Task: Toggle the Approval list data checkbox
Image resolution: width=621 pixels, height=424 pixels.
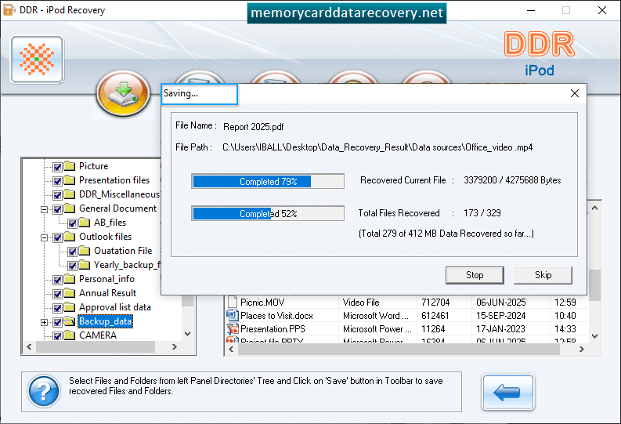Action: 57,308
